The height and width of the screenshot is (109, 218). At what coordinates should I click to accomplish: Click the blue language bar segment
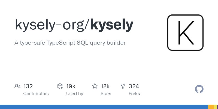(104, 107)
